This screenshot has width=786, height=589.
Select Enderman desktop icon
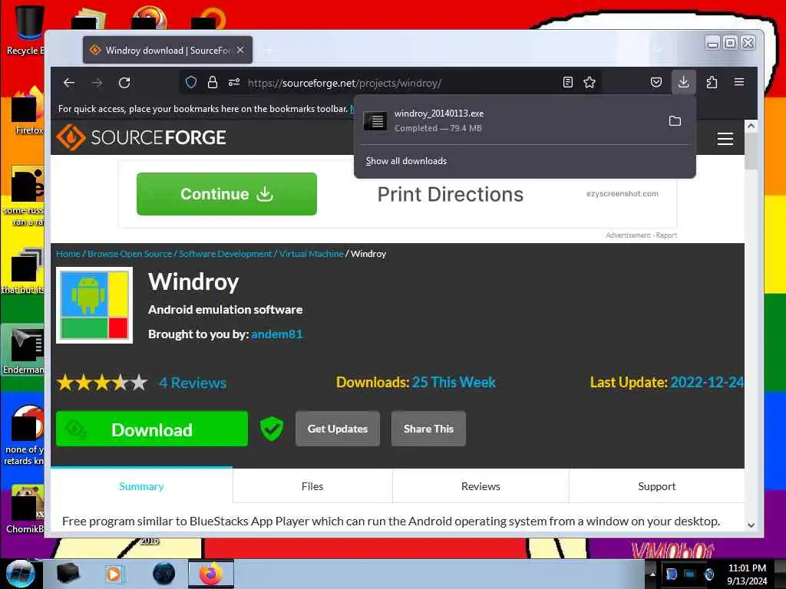(23, 350)
